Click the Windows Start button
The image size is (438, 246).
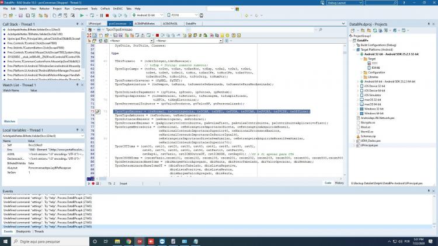[x=5, y=241]
